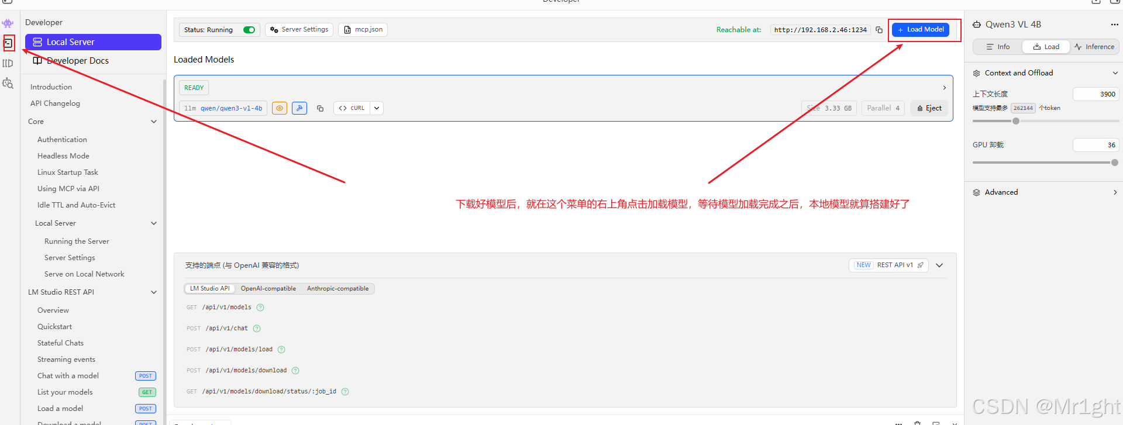
Task: Expand the loaded model card chevron
Action: point(944,88)
